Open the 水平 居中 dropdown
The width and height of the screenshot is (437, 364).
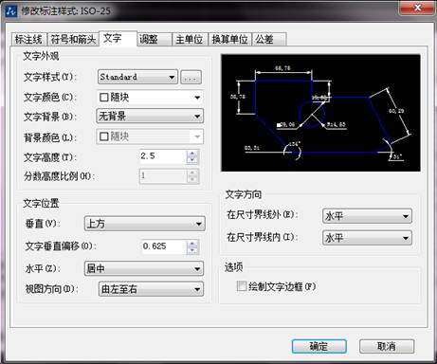tap(144, 268)
